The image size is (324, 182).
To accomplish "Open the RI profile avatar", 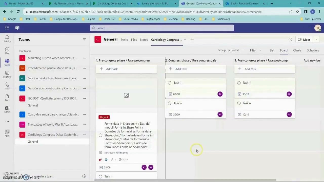I will [x=318, y=28].
